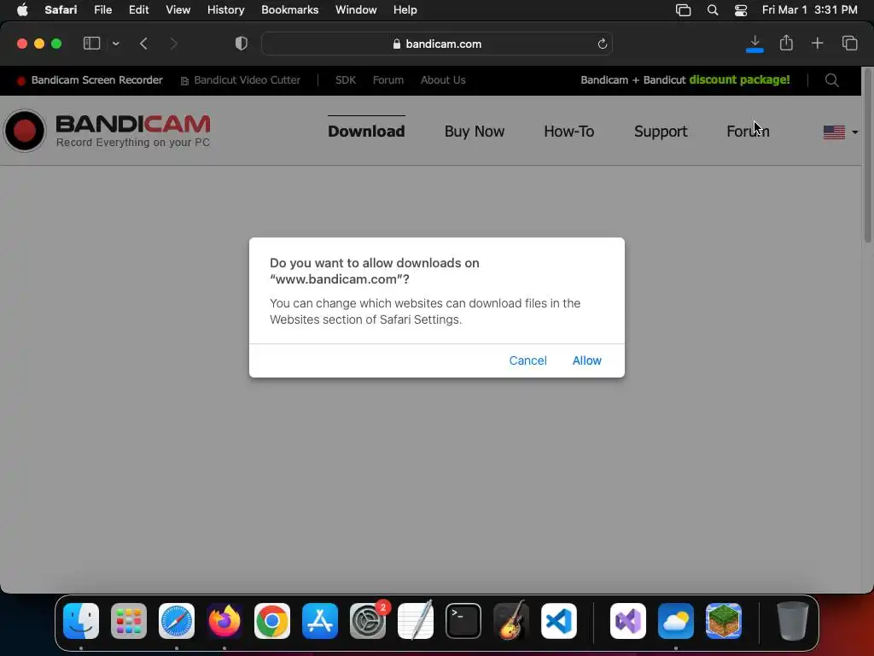The image size is (874, 656).
Task: Click the privacy shield icon
Action: pyautogui.click(x=241, y=44)
